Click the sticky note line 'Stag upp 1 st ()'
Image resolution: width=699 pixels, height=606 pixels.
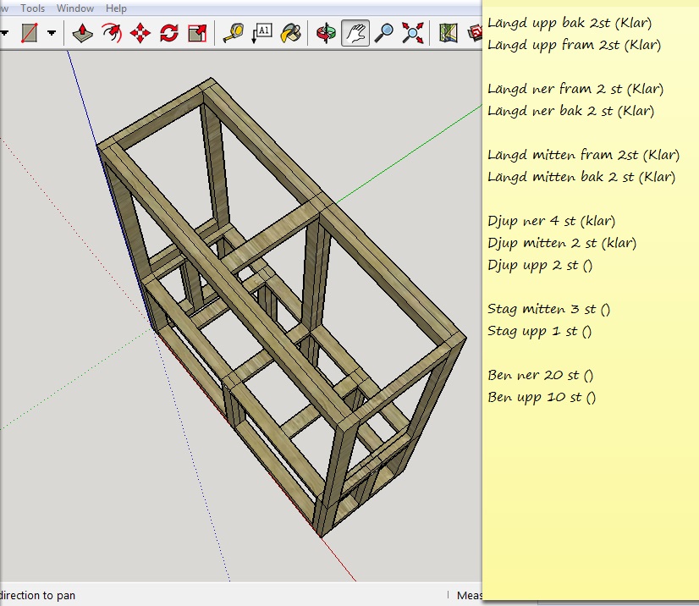tap(539, 331)
